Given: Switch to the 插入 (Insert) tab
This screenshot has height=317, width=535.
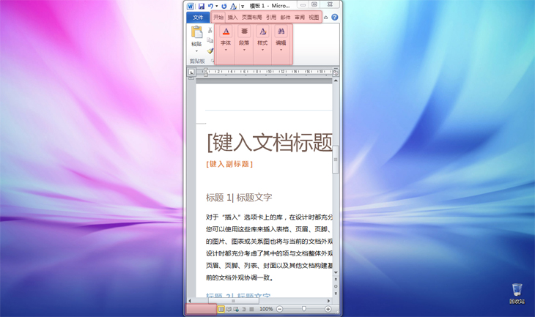Looking at the screenshot, I should 232,17.
